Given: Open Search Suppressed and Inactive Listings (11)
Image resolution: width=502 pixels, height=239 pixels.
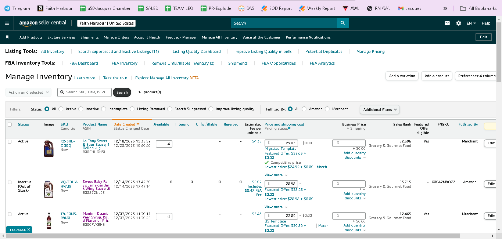Looking at the screenshot, I should (x=119, y=51).
